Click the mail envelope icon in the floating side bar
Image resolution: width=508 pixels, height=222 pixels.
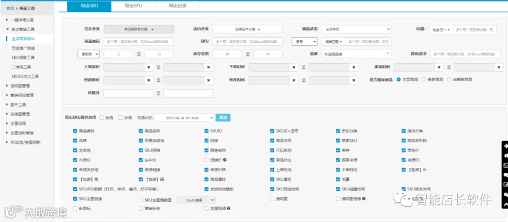(505, 166)
